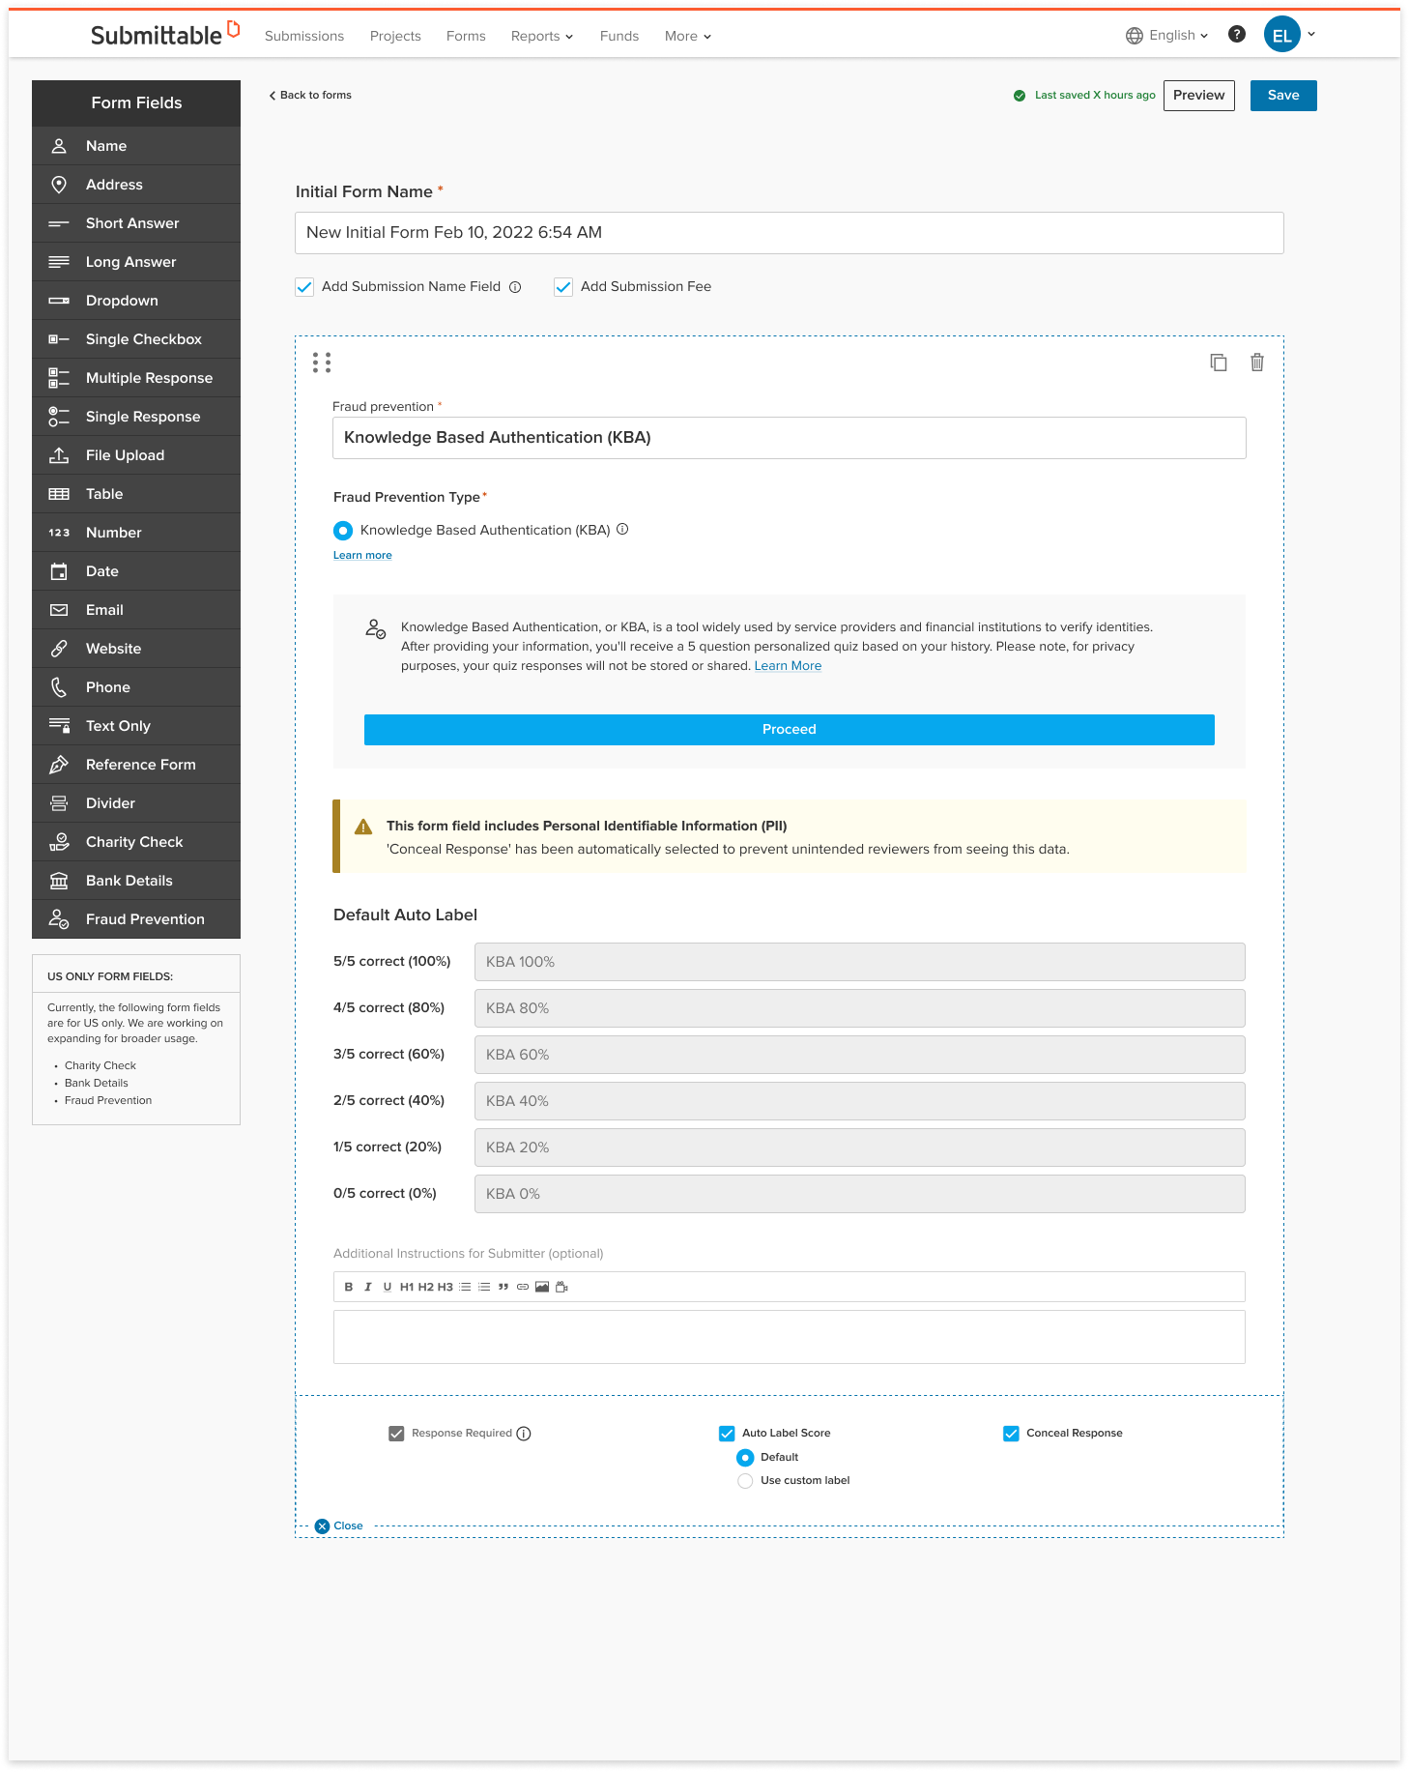The width and height of the screenshot is (1409, 1772).
Task: Click the drag handle dots of the field
Action: (x=322, y=363)
